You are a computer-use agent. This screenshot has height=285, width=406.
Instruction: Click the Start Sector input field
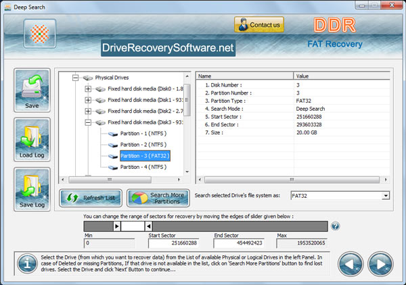[x=173, y=243]
